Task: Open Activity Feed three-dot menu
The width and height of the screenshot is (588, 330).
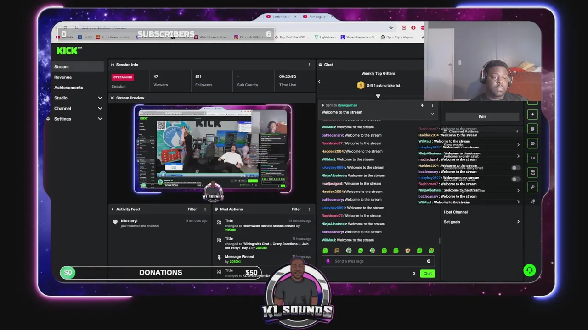Action: [x=205, y=209]
